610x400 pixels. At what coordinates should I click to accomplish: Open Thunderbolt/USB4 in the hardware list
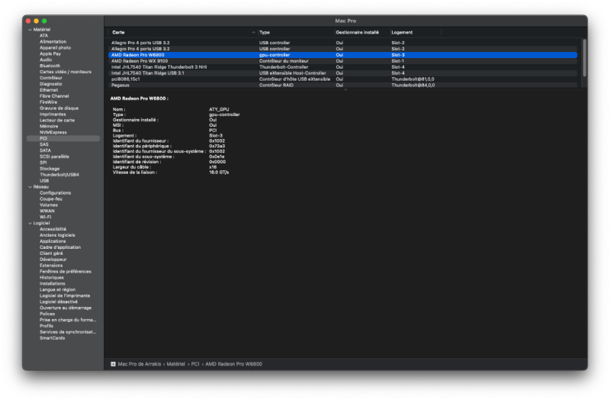coord(59,174)
